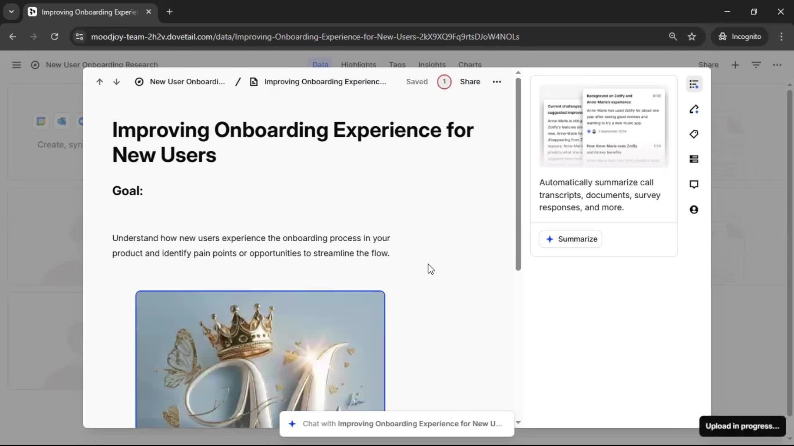This screenshot has width=794, height=446.
Task: Open the participant person icon panel
Action: click(x=694, y=209)
